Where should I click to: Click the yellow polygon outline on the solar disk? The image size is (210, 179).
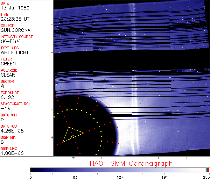tap(69, 127)
